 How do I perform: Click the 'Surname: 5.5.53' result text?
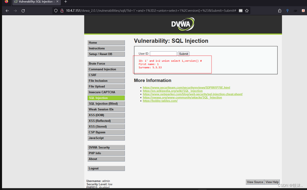point(150,67)
